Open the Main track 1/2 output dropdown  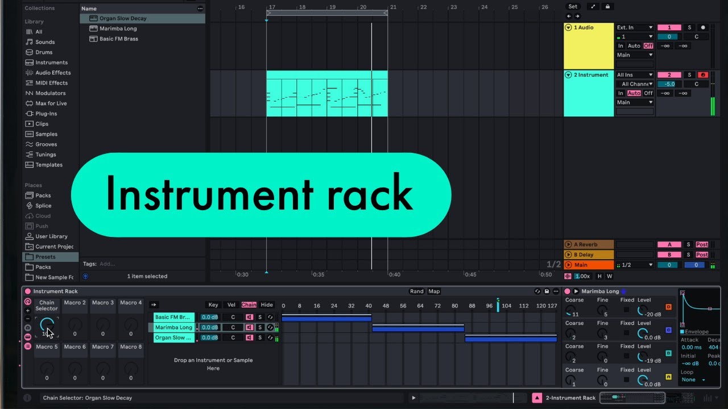coord(635,265)
